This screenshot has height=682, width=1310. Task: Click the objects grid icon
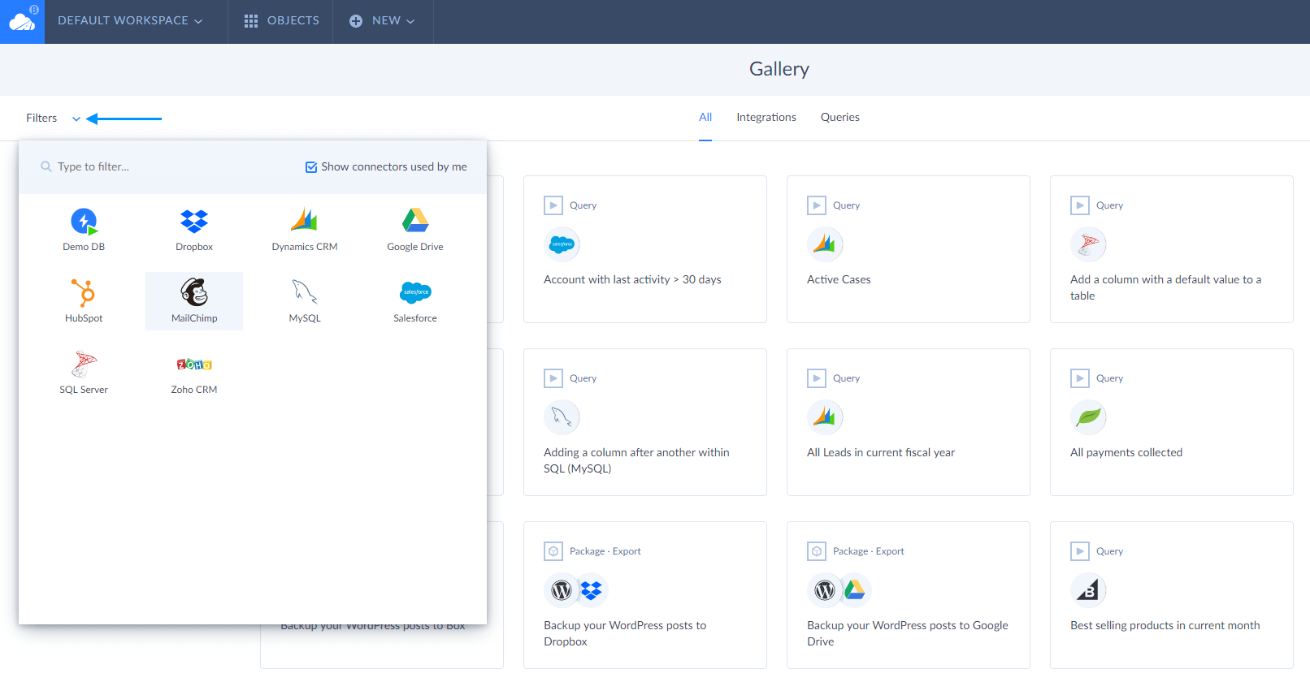(x=251, y=21)
